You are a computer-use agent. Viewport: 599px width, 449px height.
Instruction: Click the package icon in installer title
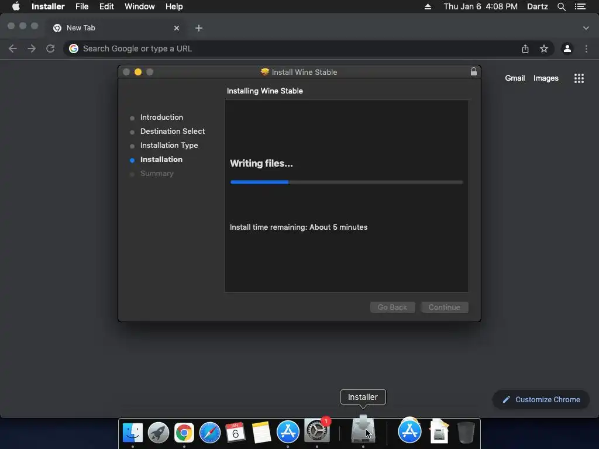tap(265, 72)
